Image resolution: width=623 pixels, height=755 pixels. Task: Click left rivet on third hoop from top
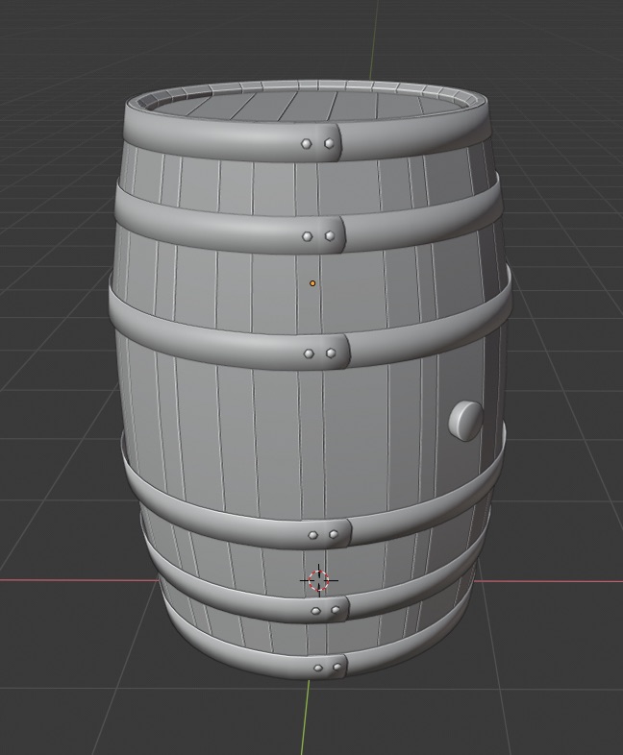(x=309, y=353)
